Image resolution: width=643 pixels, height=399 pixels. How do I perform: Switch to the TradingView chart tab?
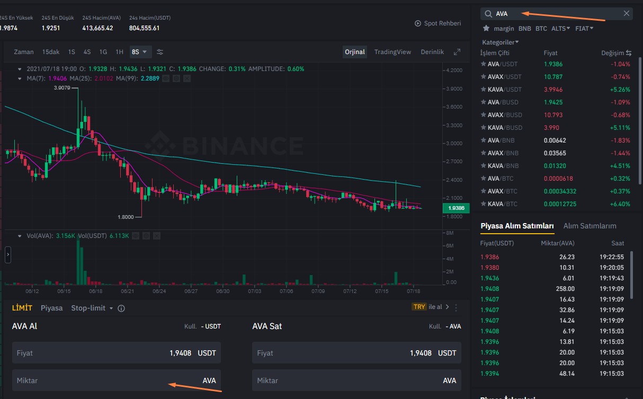coord(392,52)
